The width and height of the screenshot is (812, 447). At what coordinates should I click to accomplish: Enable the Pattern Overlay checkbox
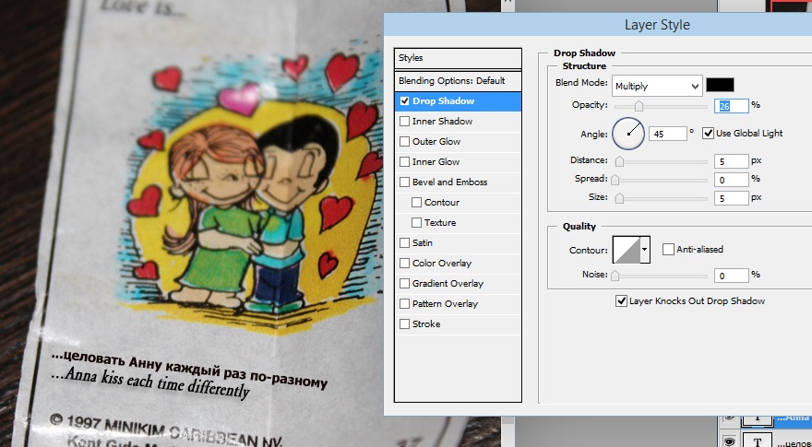click(x=404, y=304)
